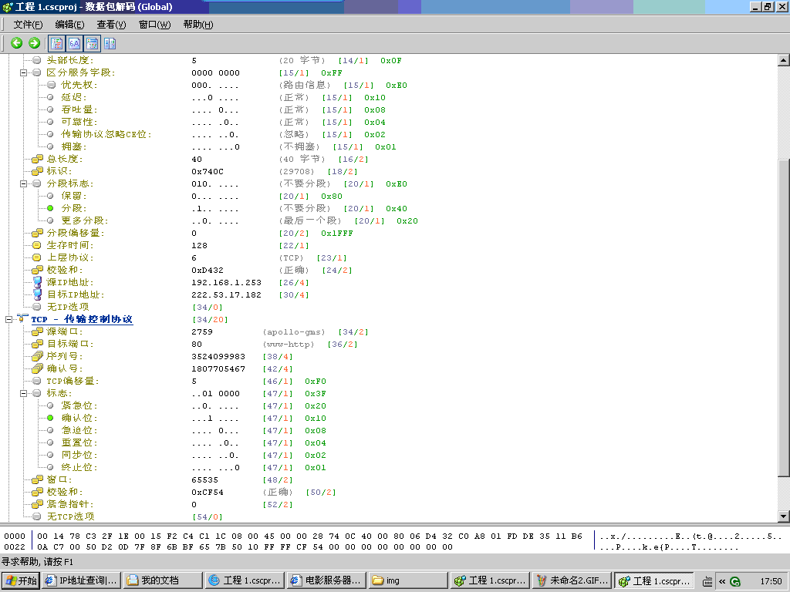Open the 查看 menu
The width and height of the screenshot is (790, 592).
[x=110, y=24]
